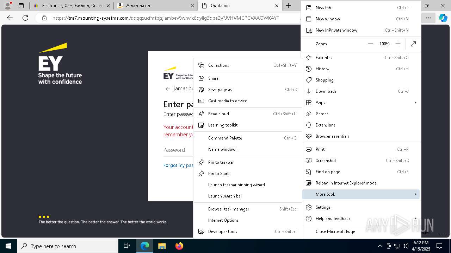
Task: Refresh the page
Action: click(x=25, y=18)
